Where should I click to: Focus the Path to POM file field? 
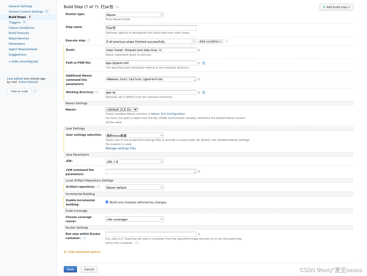151,63
